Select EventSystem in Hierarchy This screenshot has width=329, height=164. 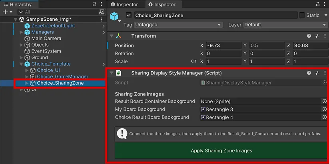click(x=46, y=51)
